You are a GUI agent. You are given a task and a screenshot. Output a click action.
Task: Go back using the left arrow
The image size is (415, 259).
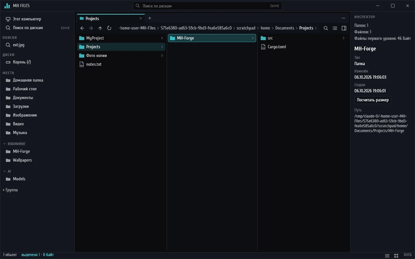82,28
